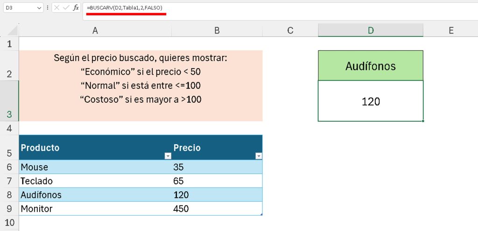Select column D header
Image resolution: width=478 pixels, height=231 pixels.
[371, 30]
